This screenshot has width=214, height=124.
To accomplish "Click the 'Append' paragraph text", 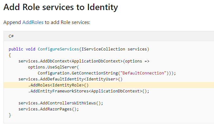I will tap(47, 22).
